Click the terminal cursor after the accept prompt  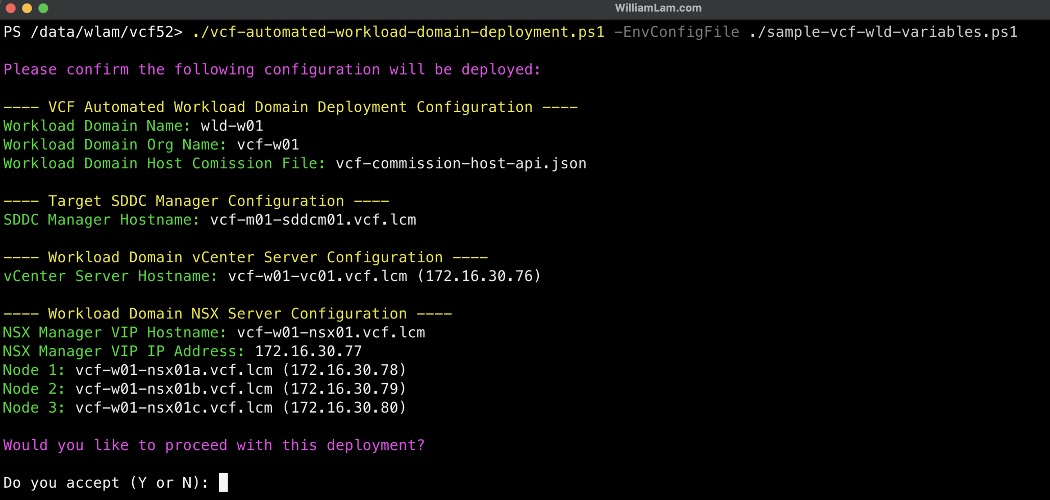(x=223, y=483)
